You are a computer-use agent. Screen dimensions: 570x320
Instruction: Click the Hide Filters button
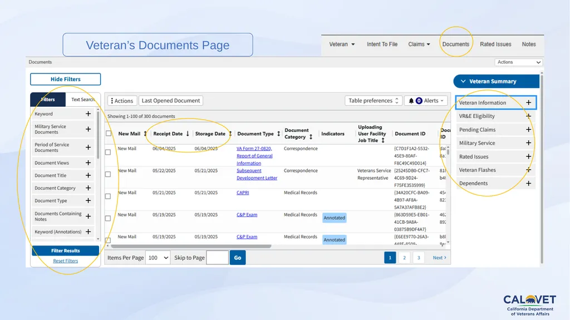(x=66, y=79)
